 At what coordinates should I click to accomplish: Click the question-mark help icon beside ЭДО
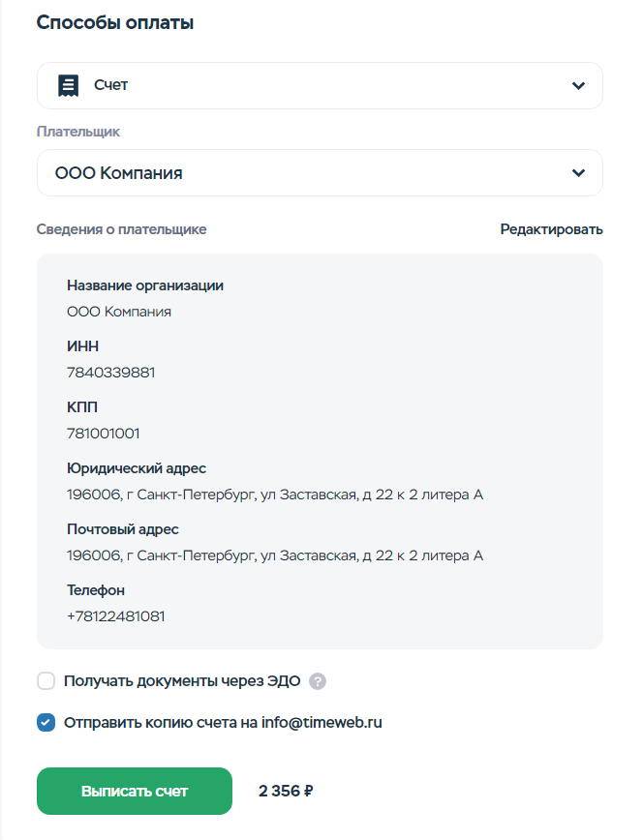point(318,681)
